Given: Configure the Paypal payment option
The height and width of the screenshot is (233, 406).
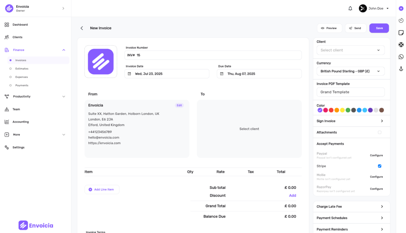Looking at the screenshot, I should pos(376,155).
